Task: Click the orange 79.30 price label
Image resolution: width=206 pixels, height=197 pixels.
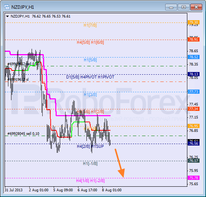Action: 194,22
